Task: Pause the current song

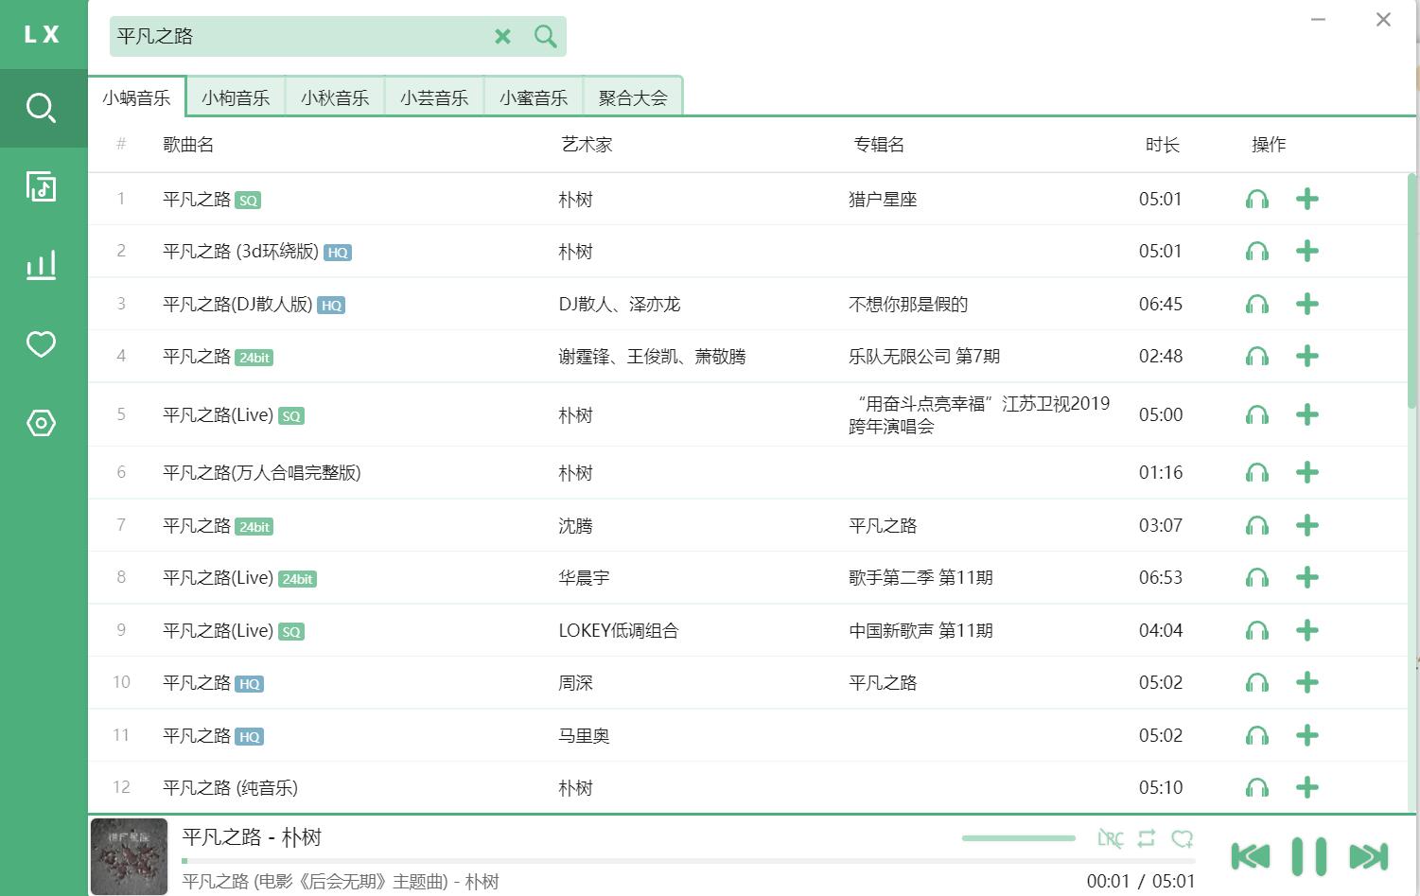Action: pyautogui.click(x=1309, y=856)
